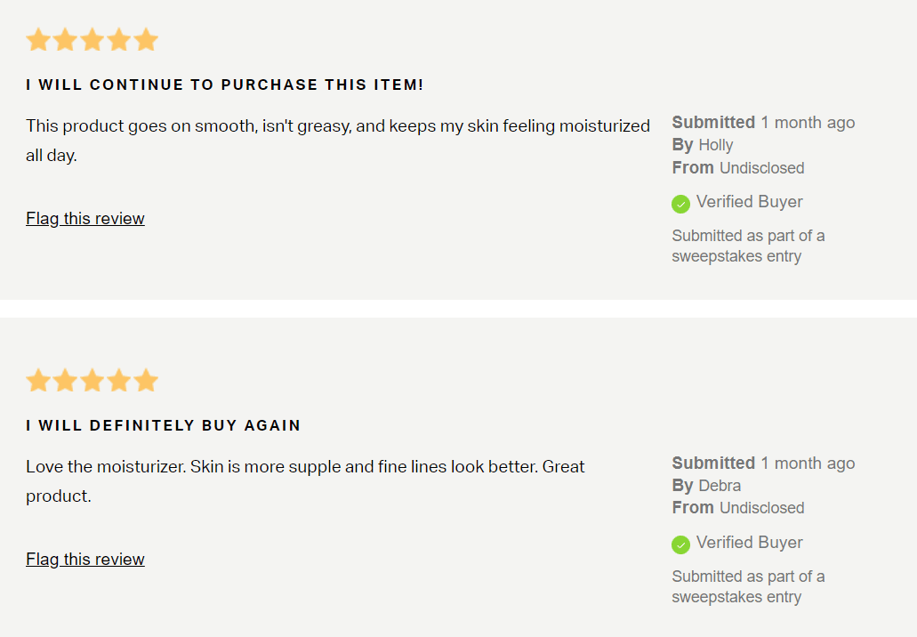Click the first star in Debra's review rating
917x637 pixels.
click(x=38, y=381)
